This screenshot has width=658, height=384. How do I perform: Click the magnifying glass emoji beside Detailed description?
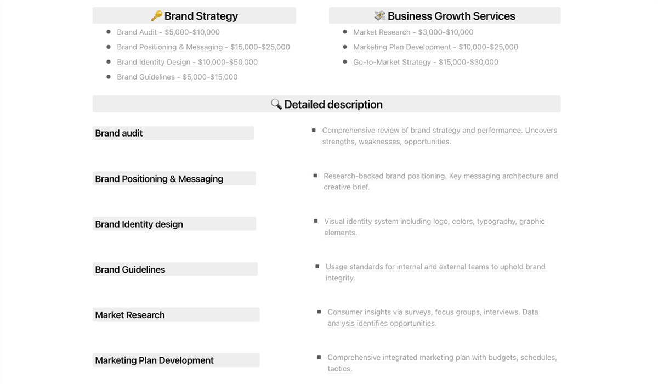coord(276,104)
